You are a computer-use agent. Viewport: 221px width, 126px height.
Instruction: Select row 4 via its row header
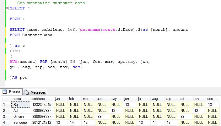pyautogui.click(x=6, y=123)
